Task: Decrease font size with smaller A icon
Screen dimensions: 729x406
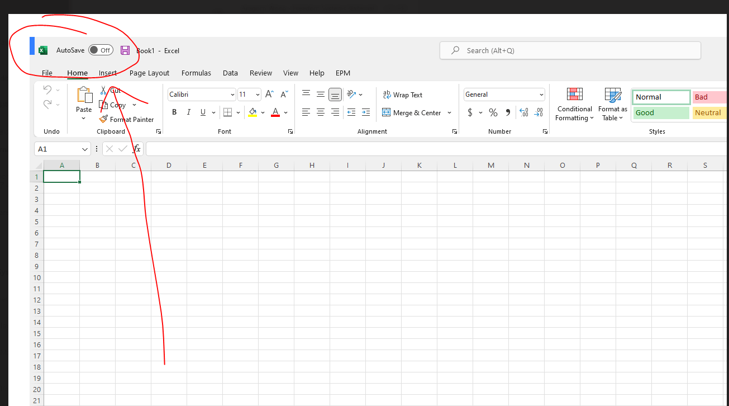Action: (x=284, y=95)
